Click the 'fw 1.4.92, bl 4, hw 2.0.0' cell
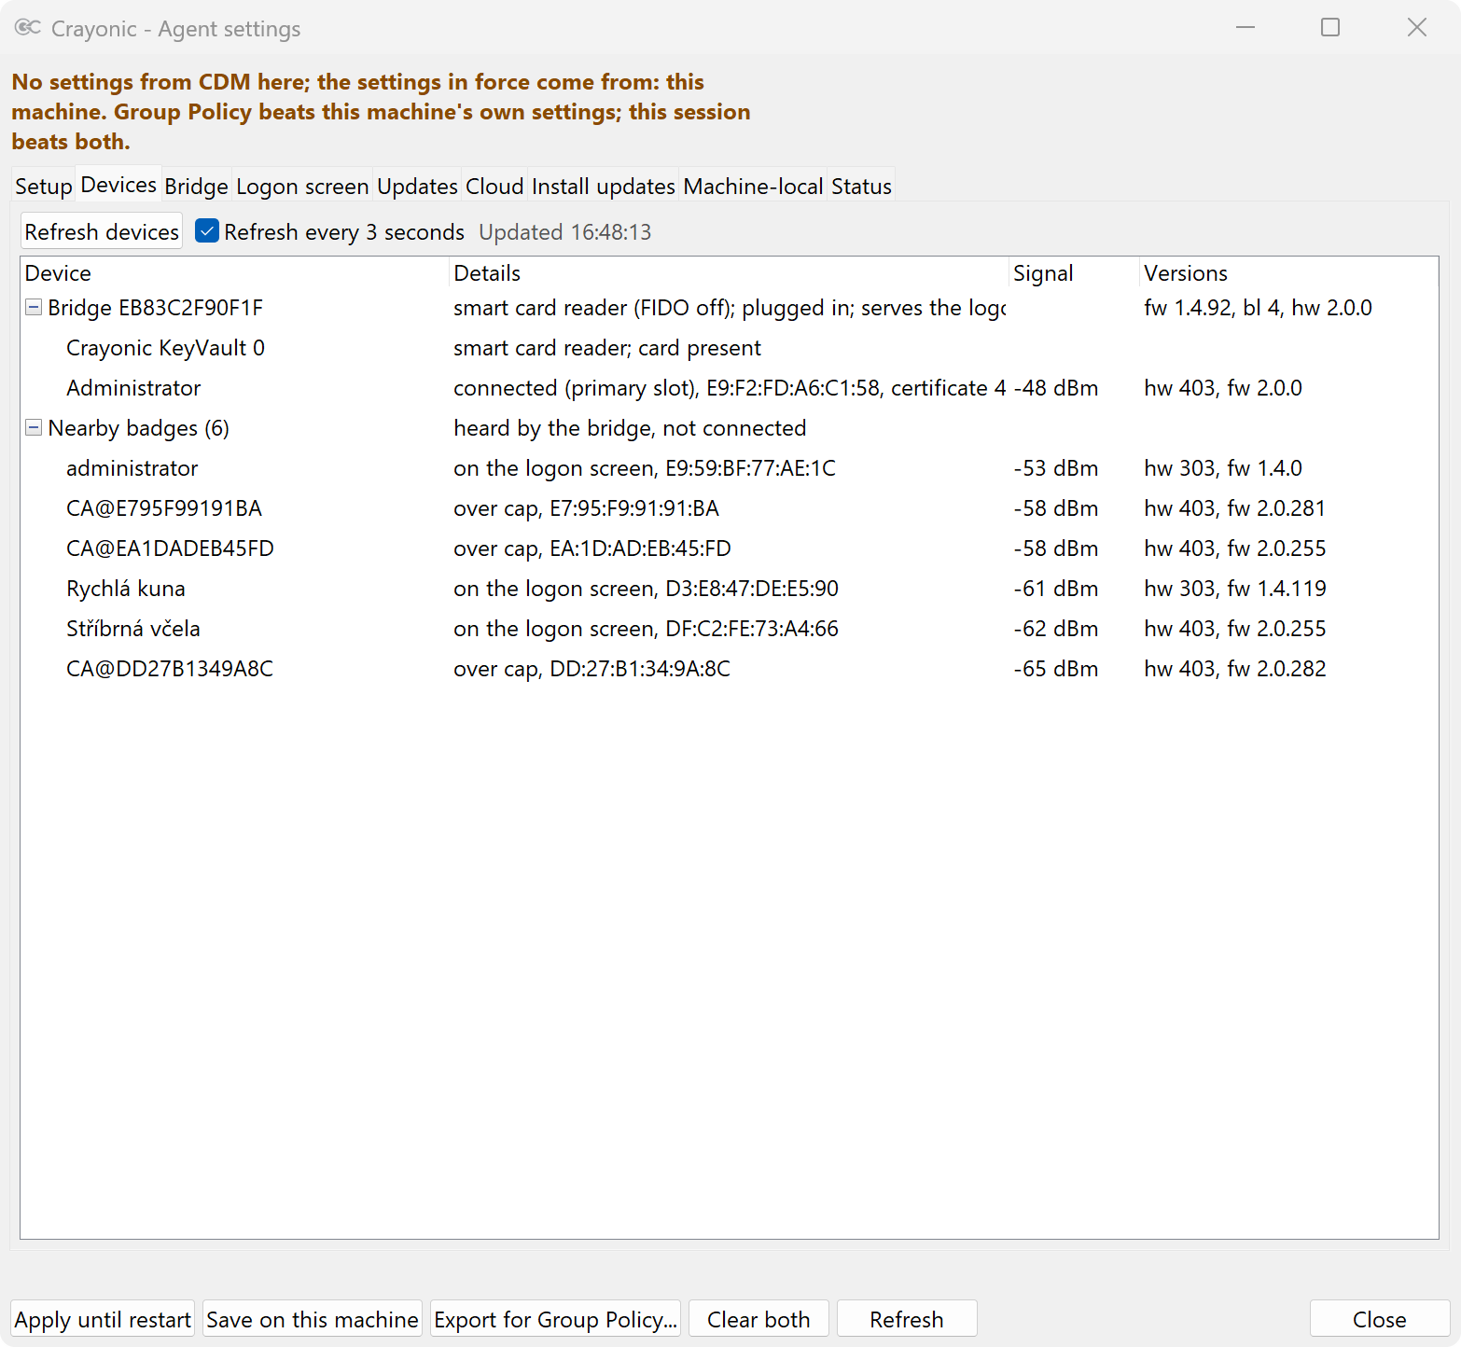Viewport: 1461px width, 1347px height. [1258, 307]
